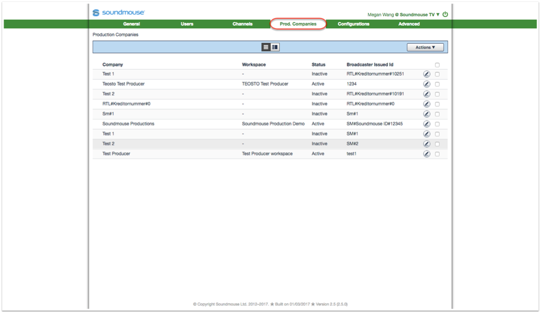Click the Broadcaster ID test1
This screenshot has height=312, width=540.
pyautogui.click(x=351, y=153)
